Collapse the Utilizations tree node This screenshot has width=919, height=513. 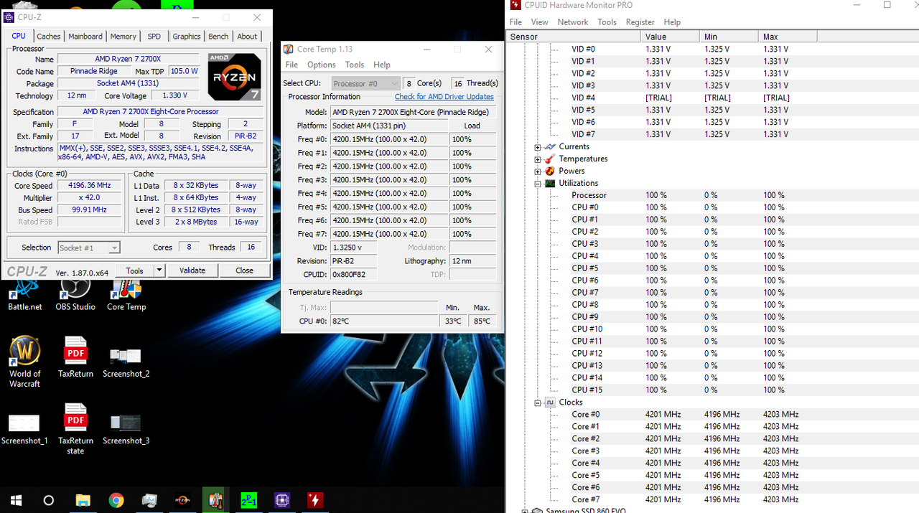(538, 184)
